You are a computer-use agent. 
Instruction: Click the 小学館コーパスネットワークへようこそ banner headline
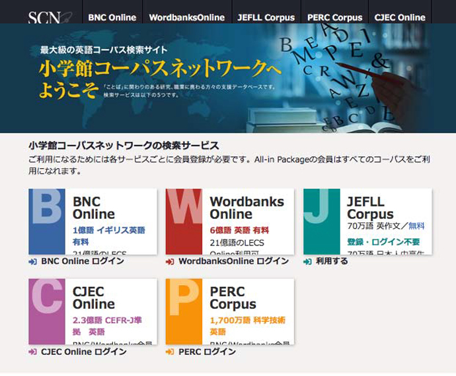click(160, 79)
